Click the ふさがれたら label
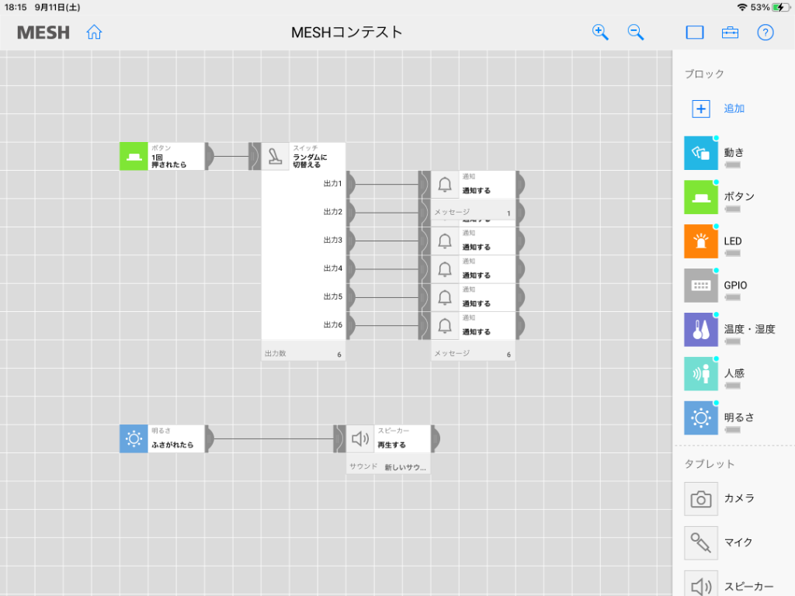 (172, 445)
